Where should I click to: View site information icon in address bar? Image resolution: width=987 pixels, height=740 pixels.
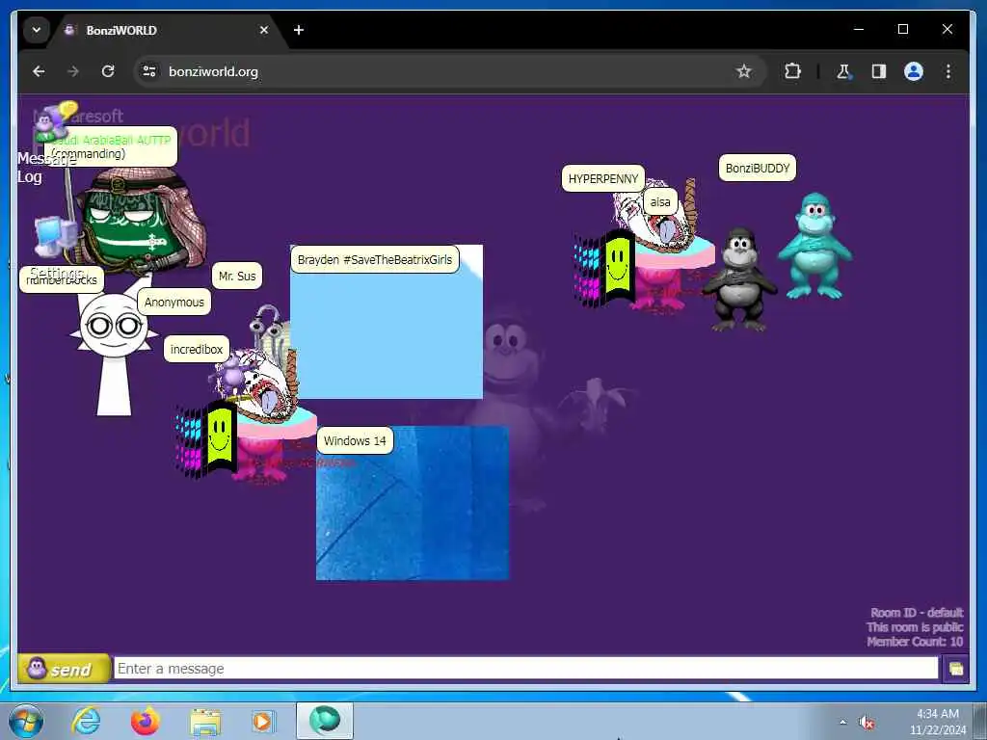point(149,71)
